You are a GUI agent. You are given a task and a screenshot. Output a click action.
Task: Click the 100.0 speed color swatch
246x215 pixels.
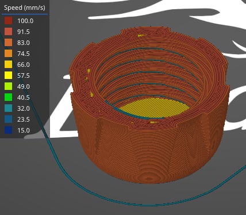tap(9, 21)
